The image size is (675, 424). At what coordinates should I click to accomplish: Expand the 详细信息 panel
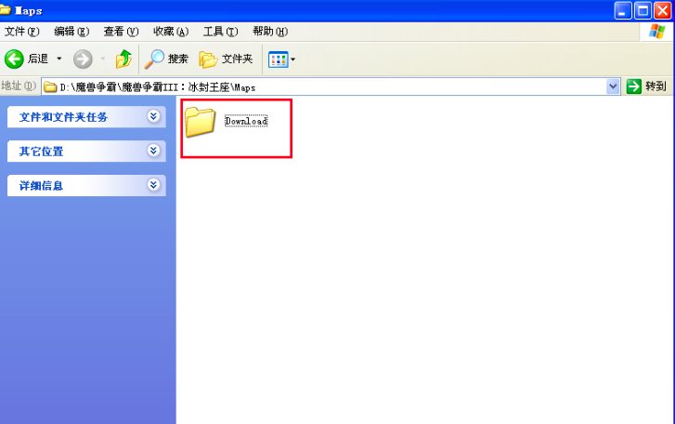point(154,185)
